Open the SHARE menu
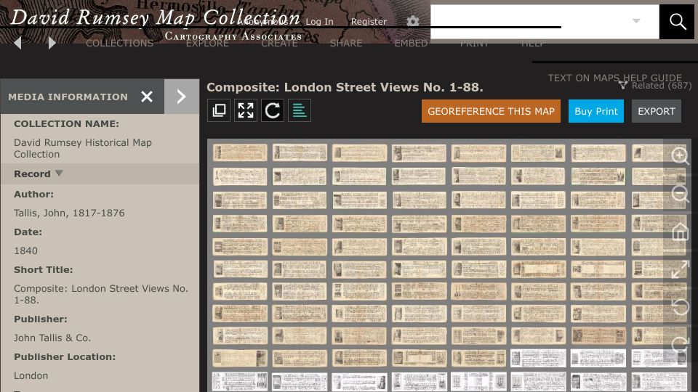Image resolution: width=698 pixels, height=392 pixels. 346,43
